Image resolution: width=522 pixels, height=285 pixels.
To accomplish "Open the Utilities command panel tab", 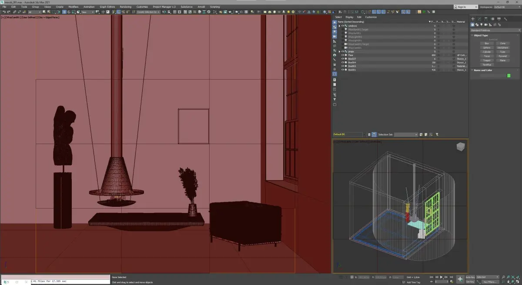I will click(x=505, y=19).
